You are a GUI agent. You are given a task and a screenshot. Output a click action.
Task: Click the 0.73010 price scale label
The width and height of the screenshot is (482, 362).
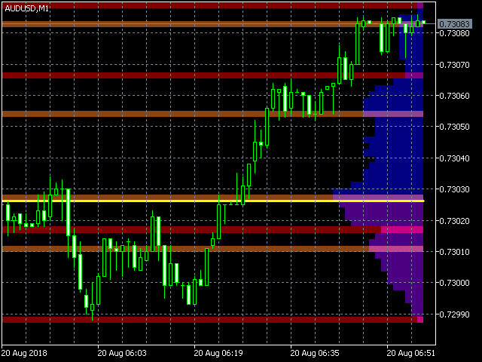[x=454, y=252]
